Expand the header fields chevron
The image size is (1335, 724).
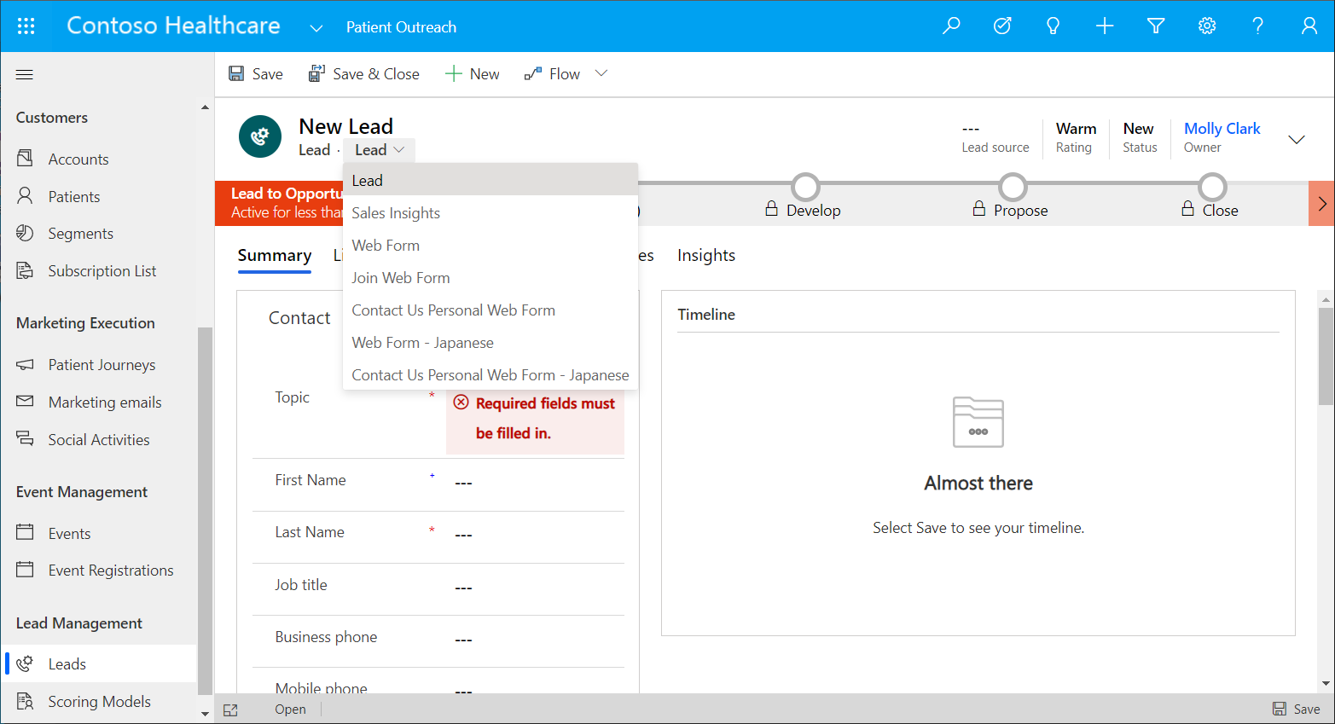(1297, 140)
